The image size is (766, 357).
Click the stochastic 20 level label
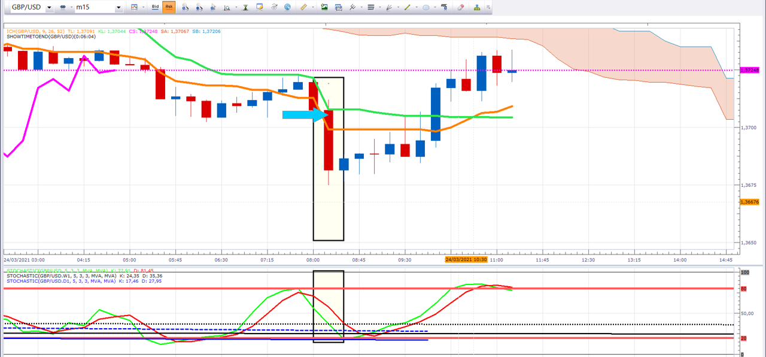pyautogui.click(x=744, y=338)
